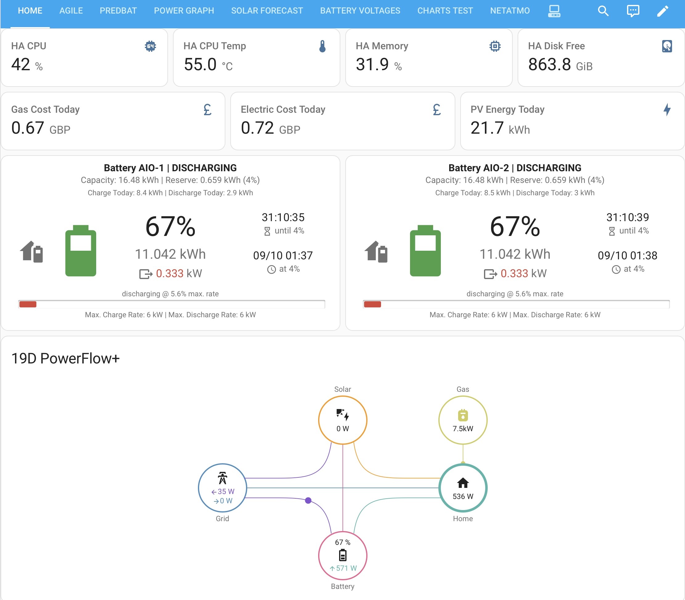The image size is (685, 600).
Task: Switch to the AGILE tab
Action: tap(71, 11)
